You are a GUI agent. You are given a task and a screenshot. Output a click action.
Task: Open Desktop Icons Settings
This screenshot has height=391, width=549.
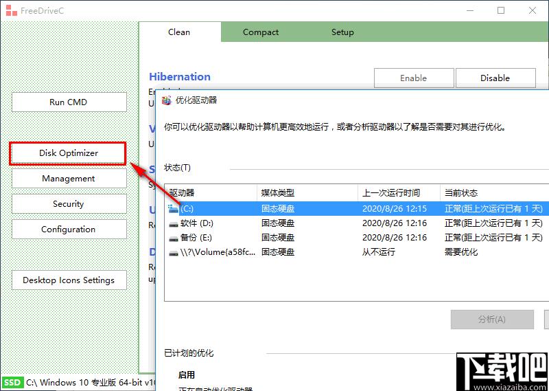click(69, 280)
